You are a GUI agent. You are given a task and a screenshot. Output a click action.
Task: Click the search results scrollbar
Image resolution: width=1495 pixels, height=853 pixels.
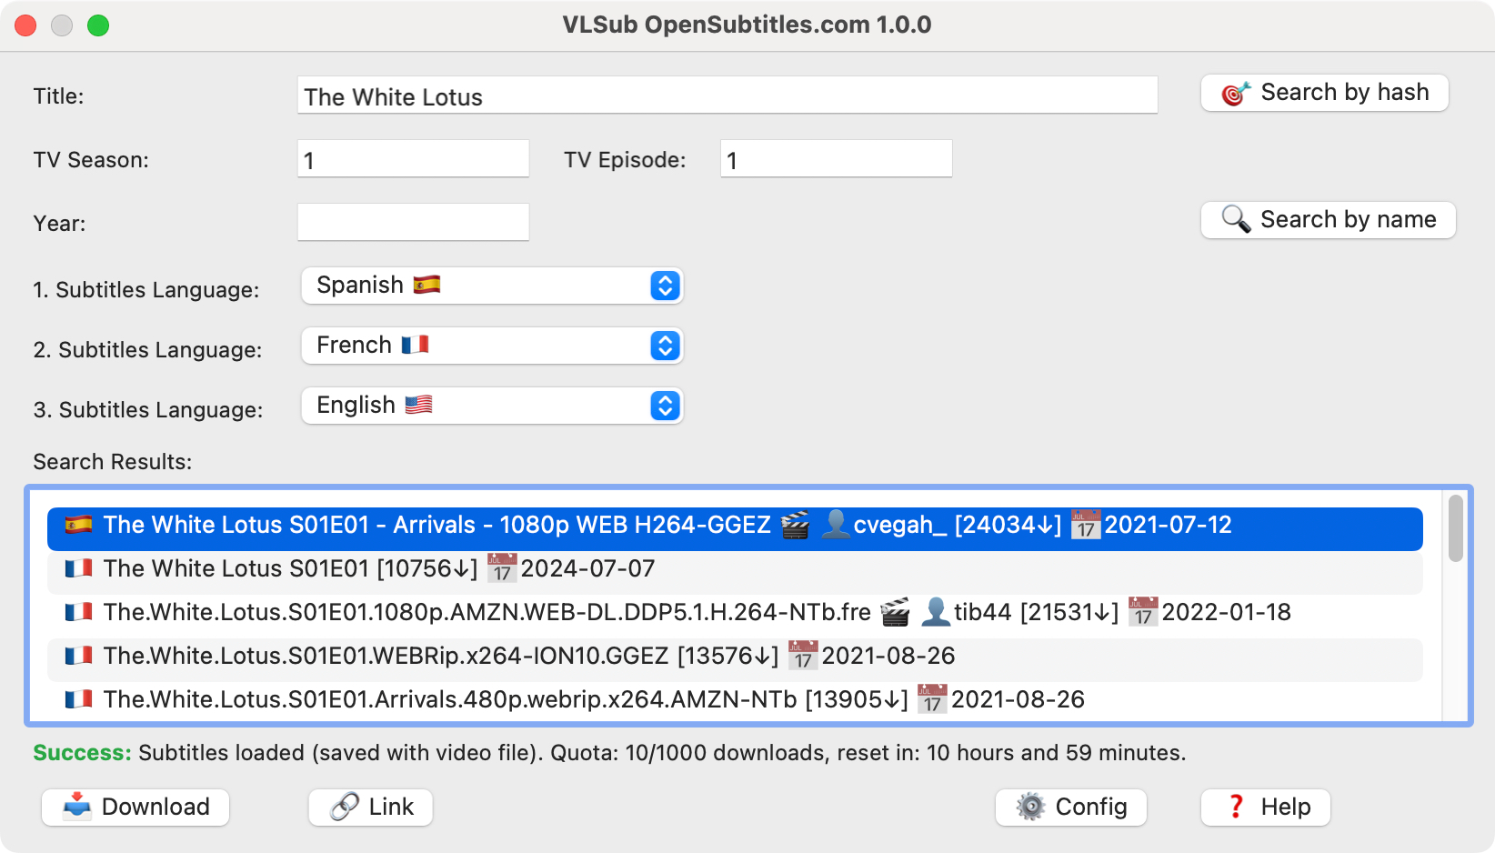pyautogui.click(x=1455, y=528)
